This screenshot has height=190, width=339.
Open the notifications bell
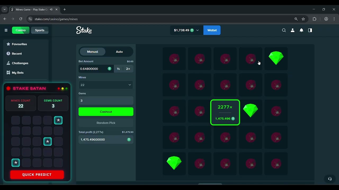[301, 30]
